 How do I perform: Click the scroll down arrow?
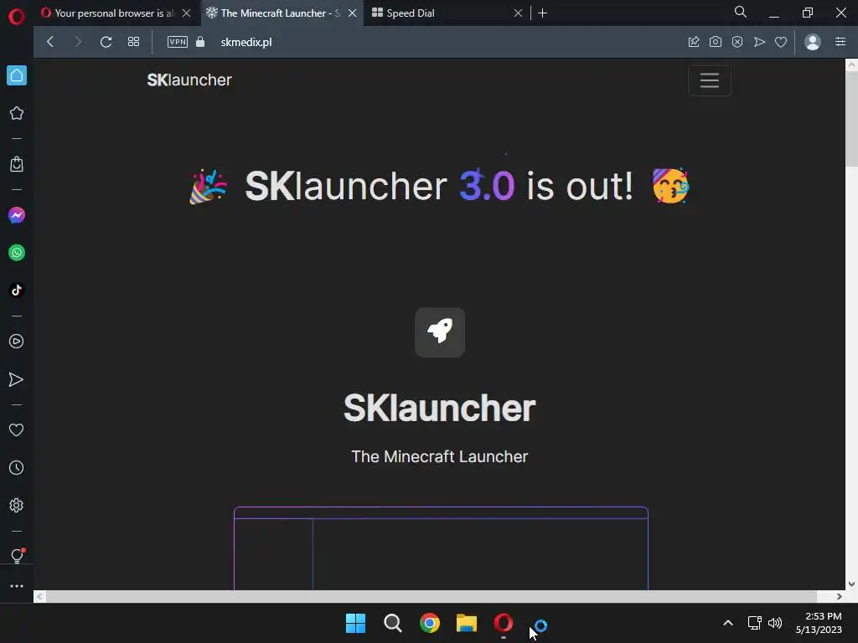pyautogui.click(x=851, y=584)
